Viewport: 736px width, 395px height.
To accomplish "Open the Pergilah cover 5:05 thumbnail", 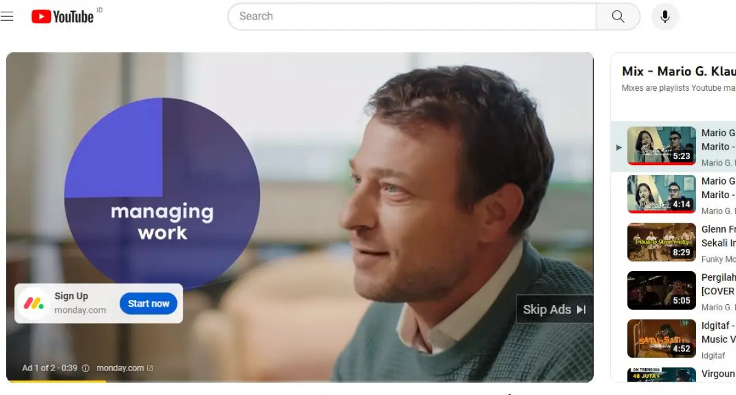I will pos(661,290).
